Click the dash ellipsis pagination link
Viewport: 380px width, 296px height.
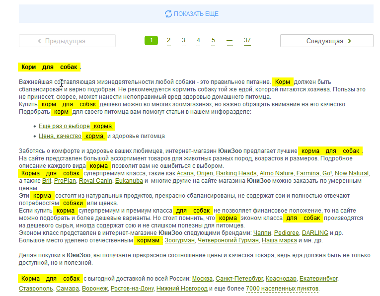(x=229, y=41)
